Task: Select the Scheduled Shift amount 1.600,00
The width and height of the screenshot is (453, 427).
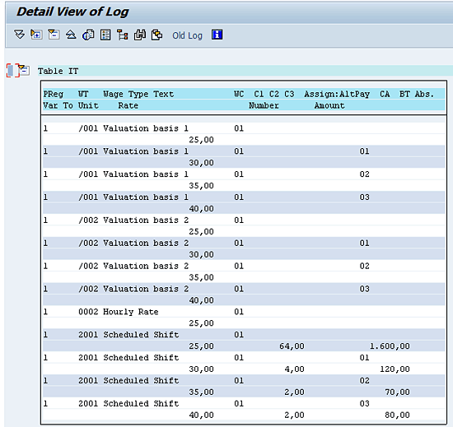Action: tap(390, 346)
